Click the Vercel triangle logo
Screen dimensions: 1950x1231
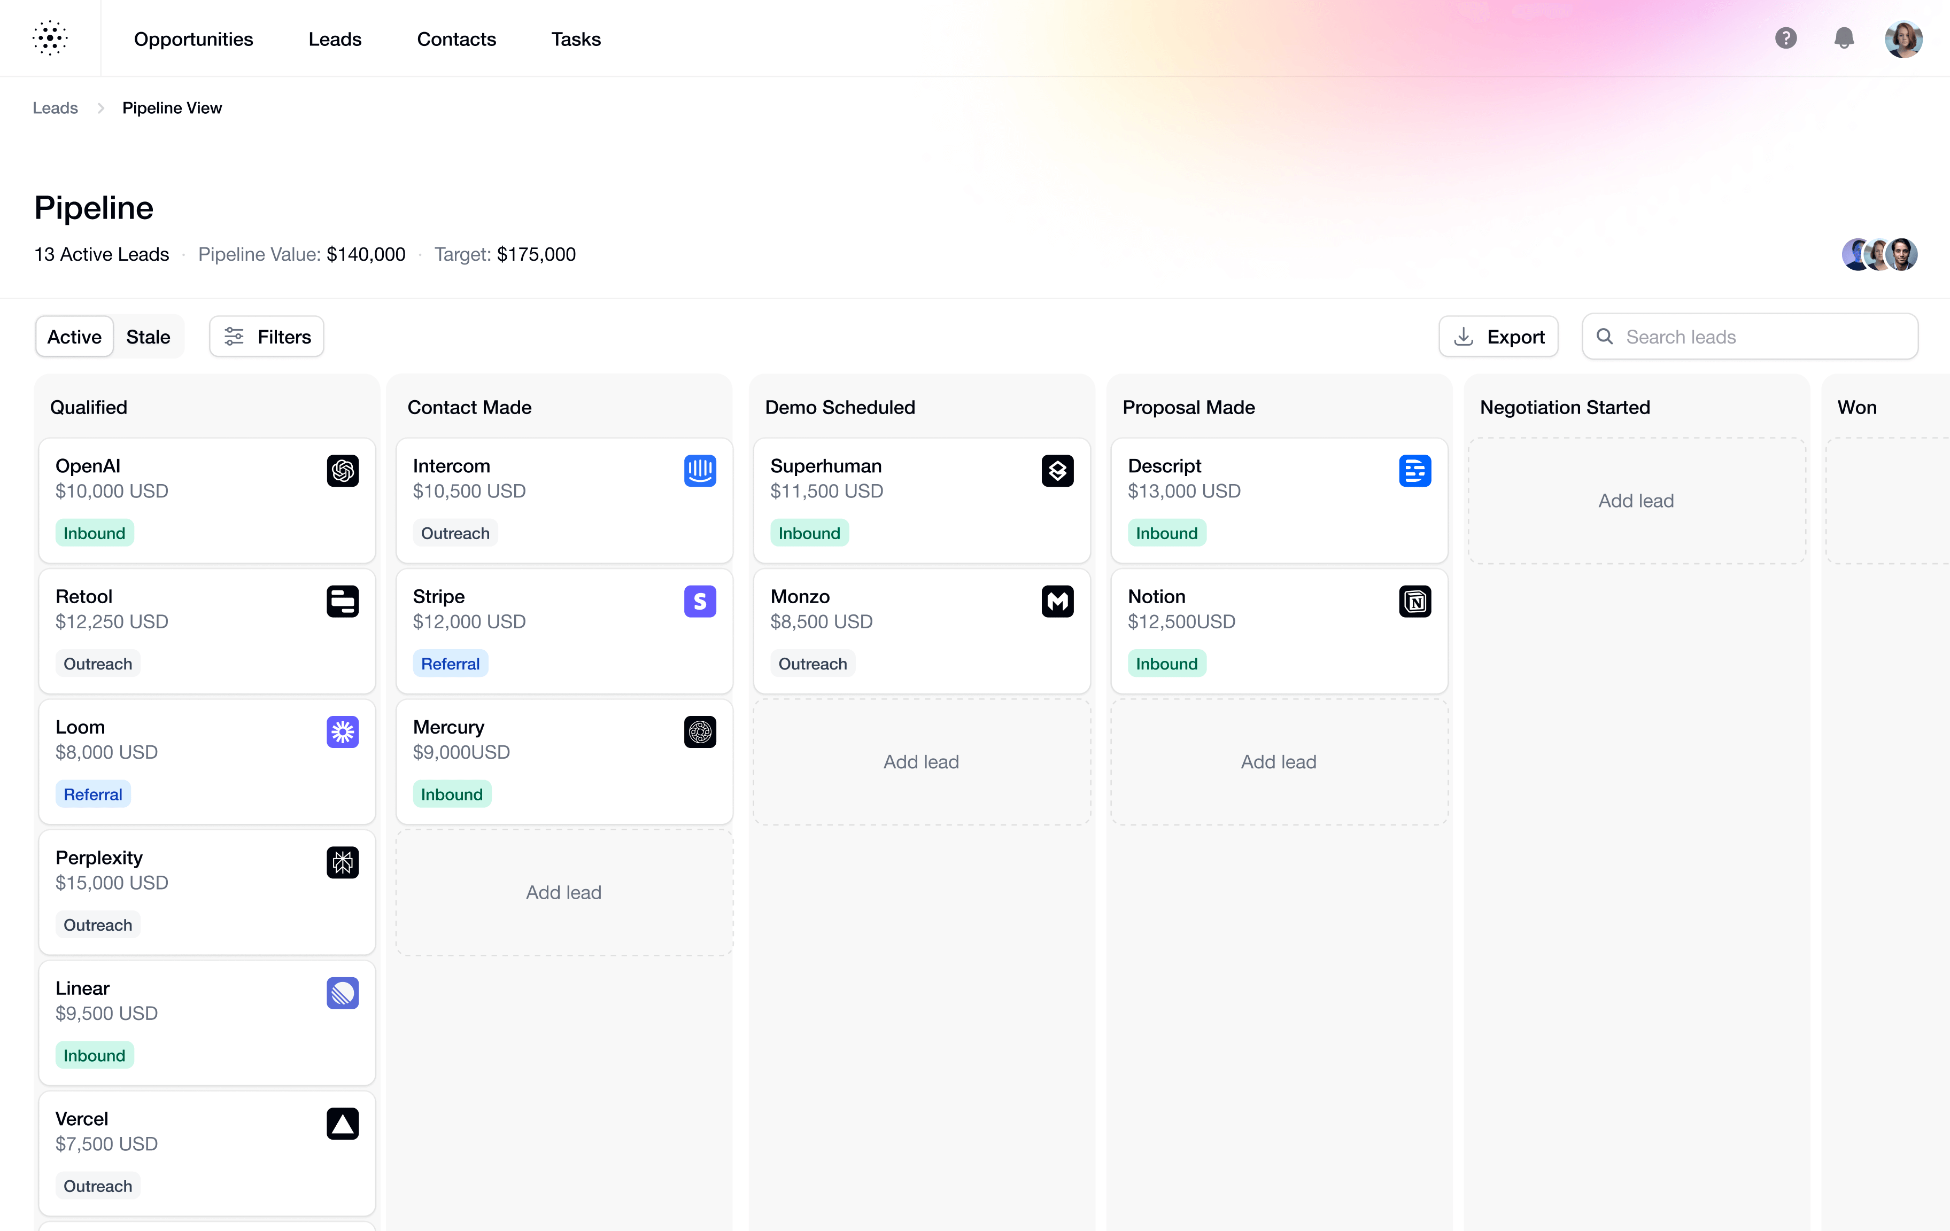(x=343, y=1124)
